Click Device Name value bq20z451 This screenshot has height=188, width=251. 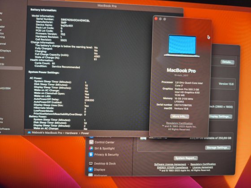coord(67,26)
